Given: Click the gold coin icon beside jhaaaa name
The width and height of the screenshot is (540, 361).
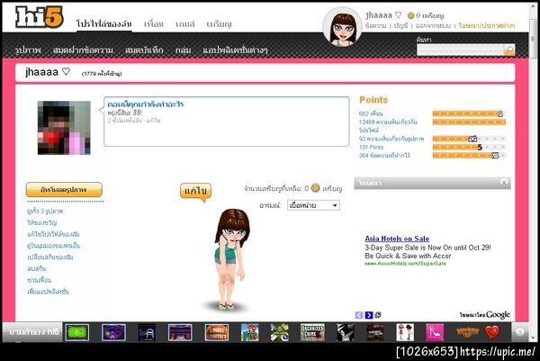Looking at the screenshot, I should click(410, 15).
